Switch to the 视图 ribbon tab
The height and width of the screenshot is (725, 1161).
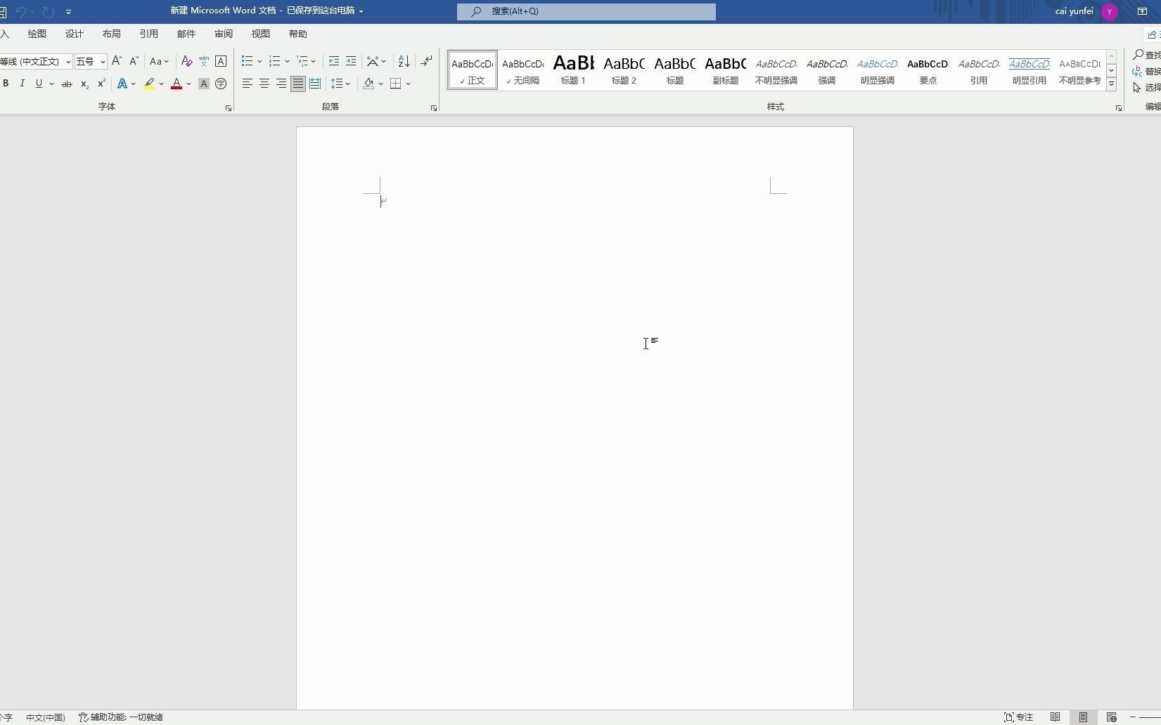coord(260,33)
